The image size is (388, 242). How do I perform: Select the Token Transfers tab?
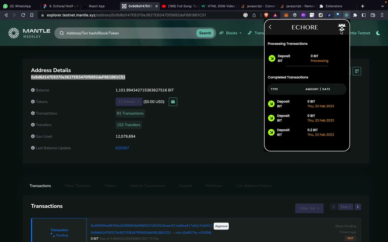pos(78,186)
